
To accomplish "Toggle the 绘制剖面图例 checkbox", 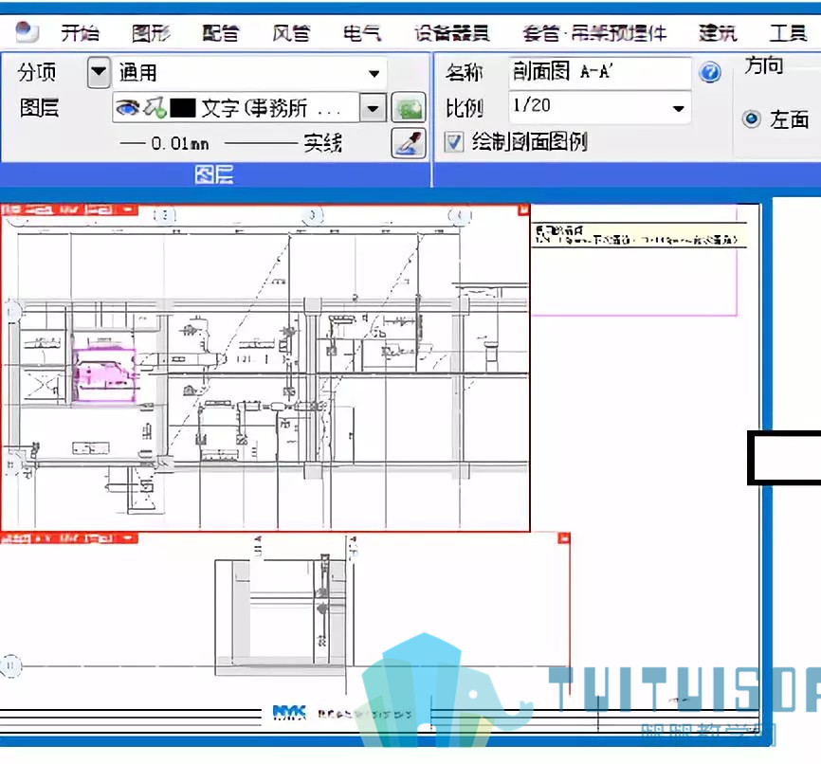I will tap(453, 142).
